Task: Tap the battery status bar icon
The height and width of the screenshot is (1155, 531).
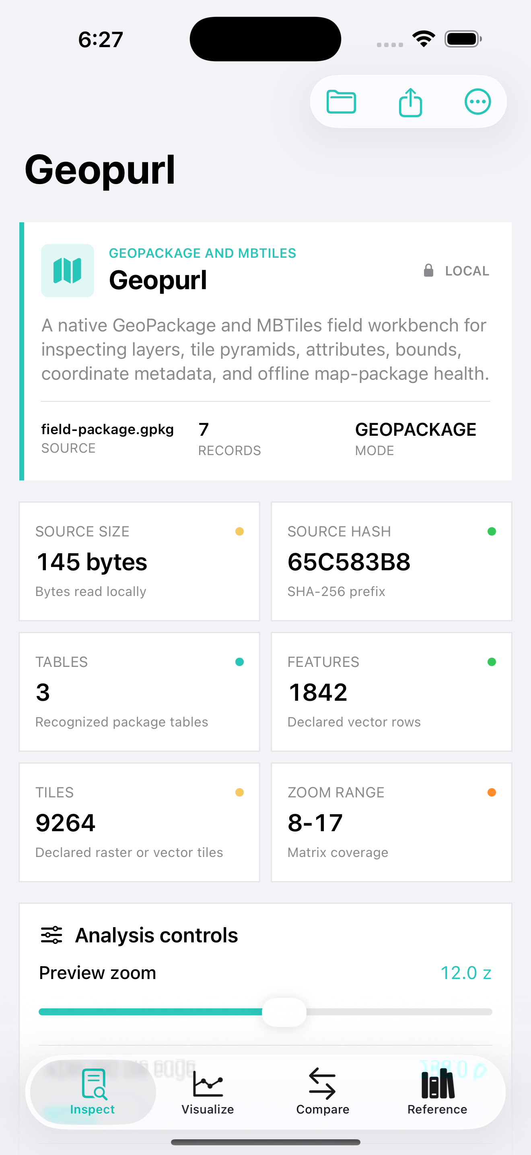Action: coord(463,39)
